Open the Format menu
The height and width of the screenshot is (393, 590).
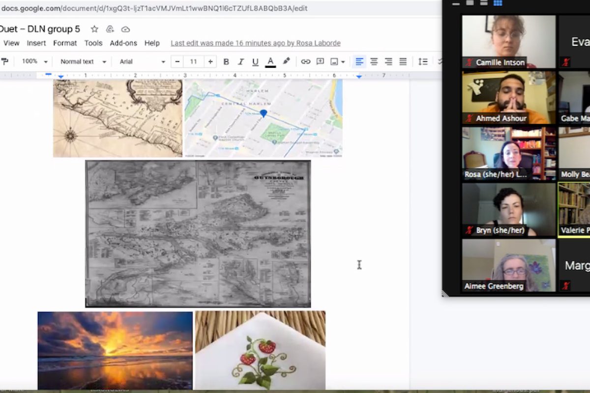tap(65, 43)
